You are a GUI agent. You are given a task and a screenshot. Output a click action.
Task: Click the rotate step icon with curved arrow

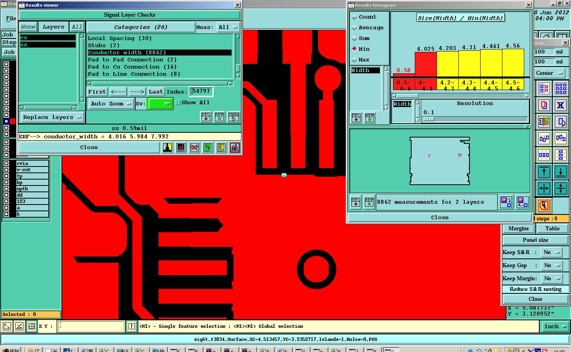(x=561, y=122)
